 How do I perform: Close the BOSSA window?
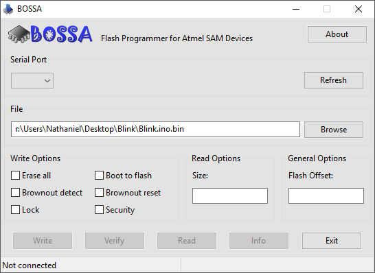click(x=359, y=9)
